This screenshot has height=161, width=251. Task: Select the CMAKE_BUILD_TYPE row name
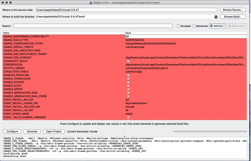click(x=16, y=40)
